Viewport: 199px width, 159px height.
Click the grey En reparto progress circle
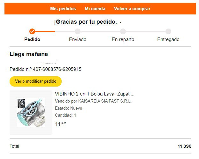(123, 31)
